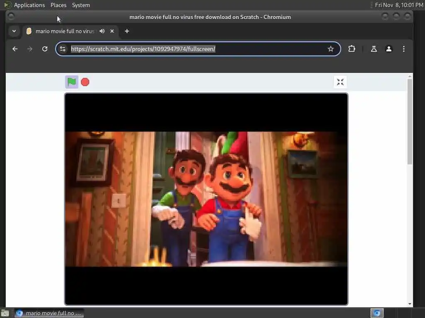425x318 pixels.
Task: Open the Places menu
Action: [x=59, y=5]
